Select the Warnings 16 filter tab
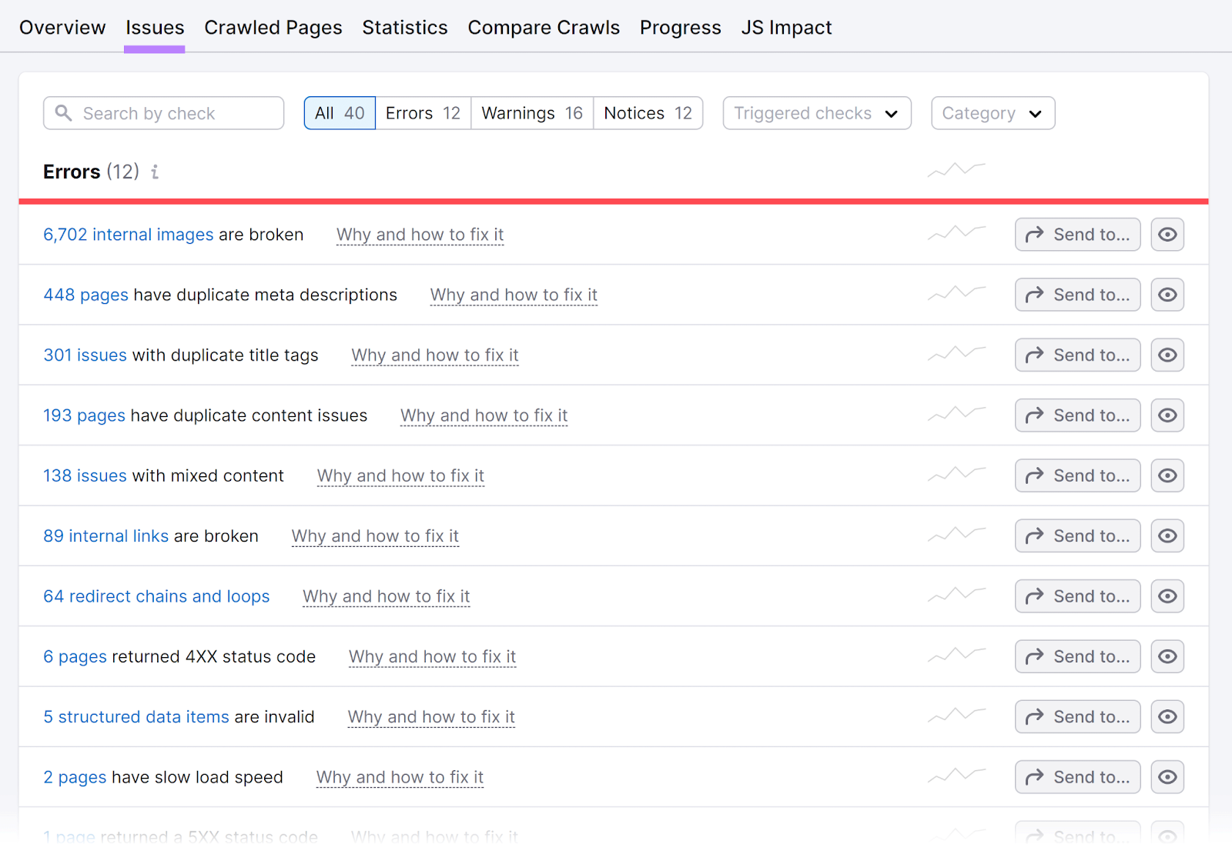 (x=531, y=113)
